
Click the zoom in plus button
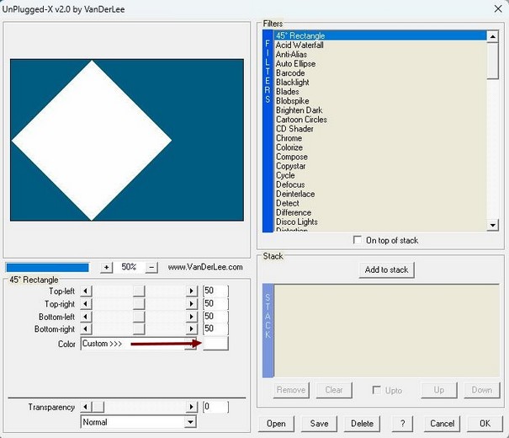pyautogui.click(x=107, y=267)
